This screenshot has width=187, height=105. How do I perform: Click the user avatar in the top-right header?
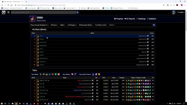click(174, 12)
